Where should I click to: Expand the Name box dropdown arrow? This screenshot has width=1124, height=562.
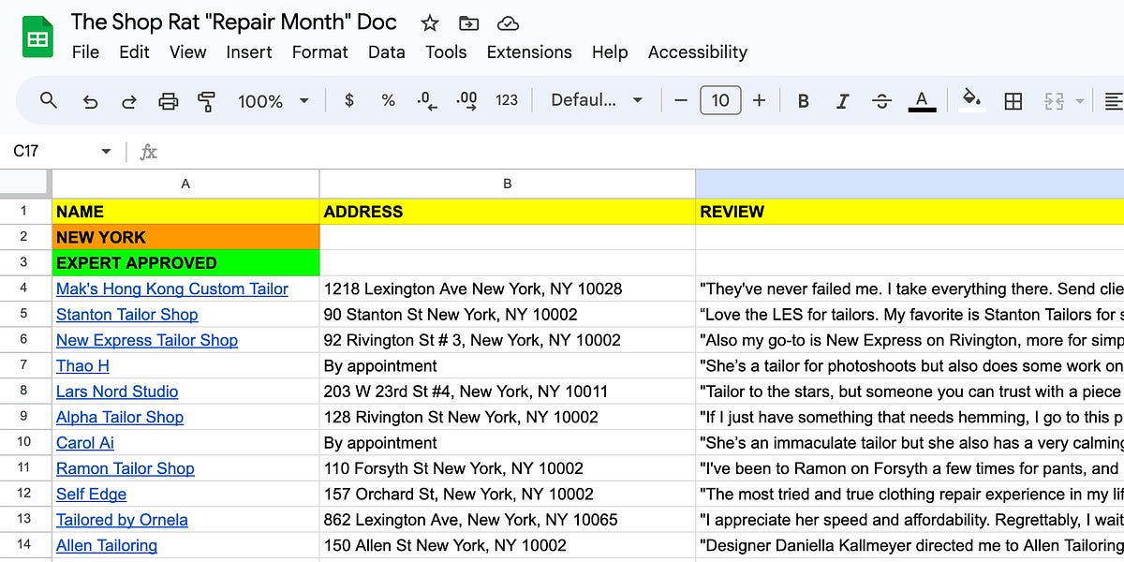106,152
